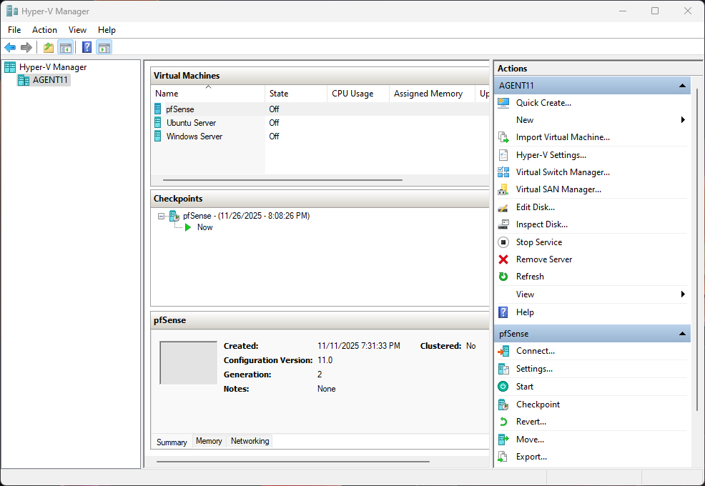Select Ubuntu Server virtual machine row
705x486 pixels.
point(191,123)
